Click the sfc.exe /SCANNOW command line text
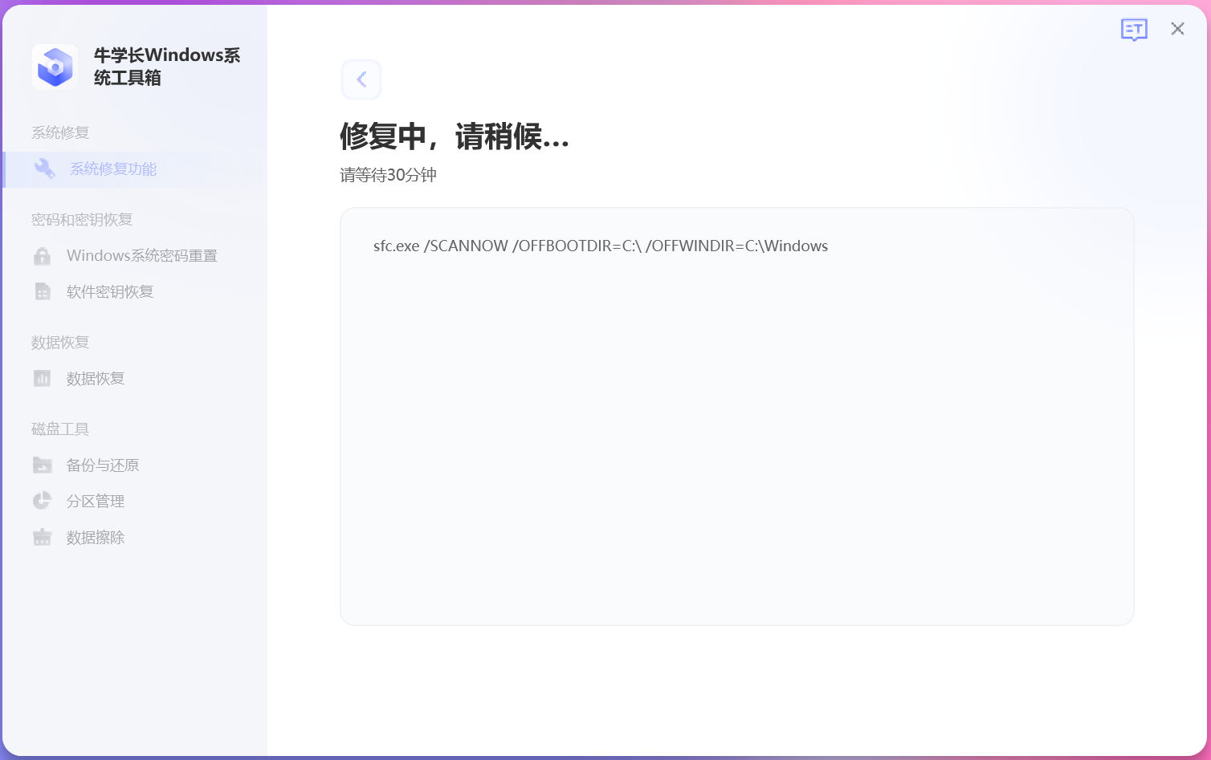The width and height of the screenshot is (1211, 760). tap(601, 246)
